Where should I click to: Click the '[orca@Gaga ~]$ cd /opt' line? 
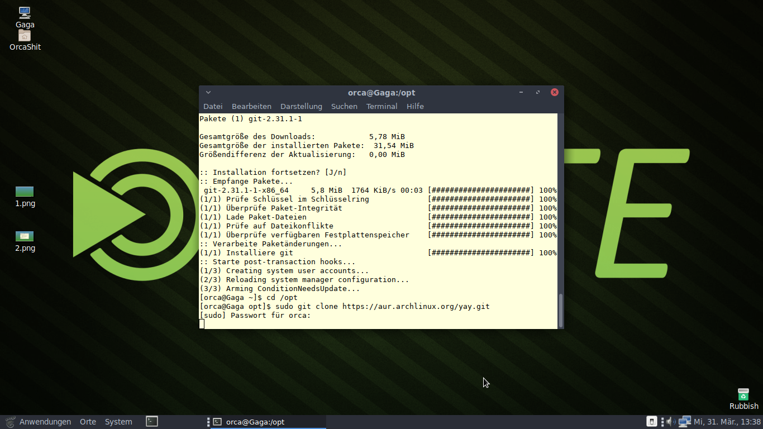[x=249, y=297]
